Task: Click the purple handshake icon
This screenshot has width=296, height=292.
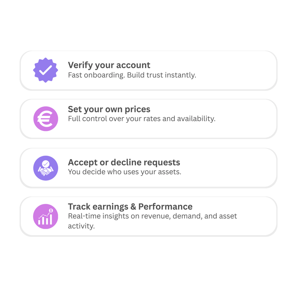Action: (x=45, y=168)
